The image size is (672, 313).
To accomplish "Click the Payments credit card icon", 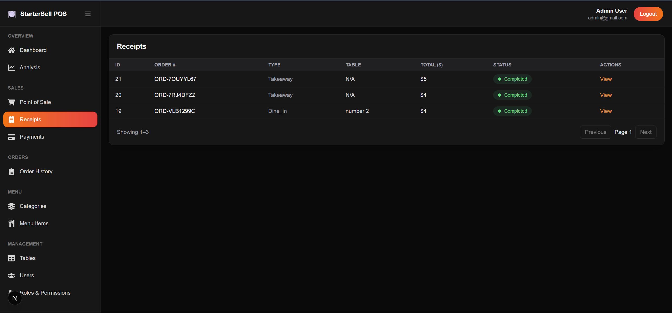I will point(11,137).
